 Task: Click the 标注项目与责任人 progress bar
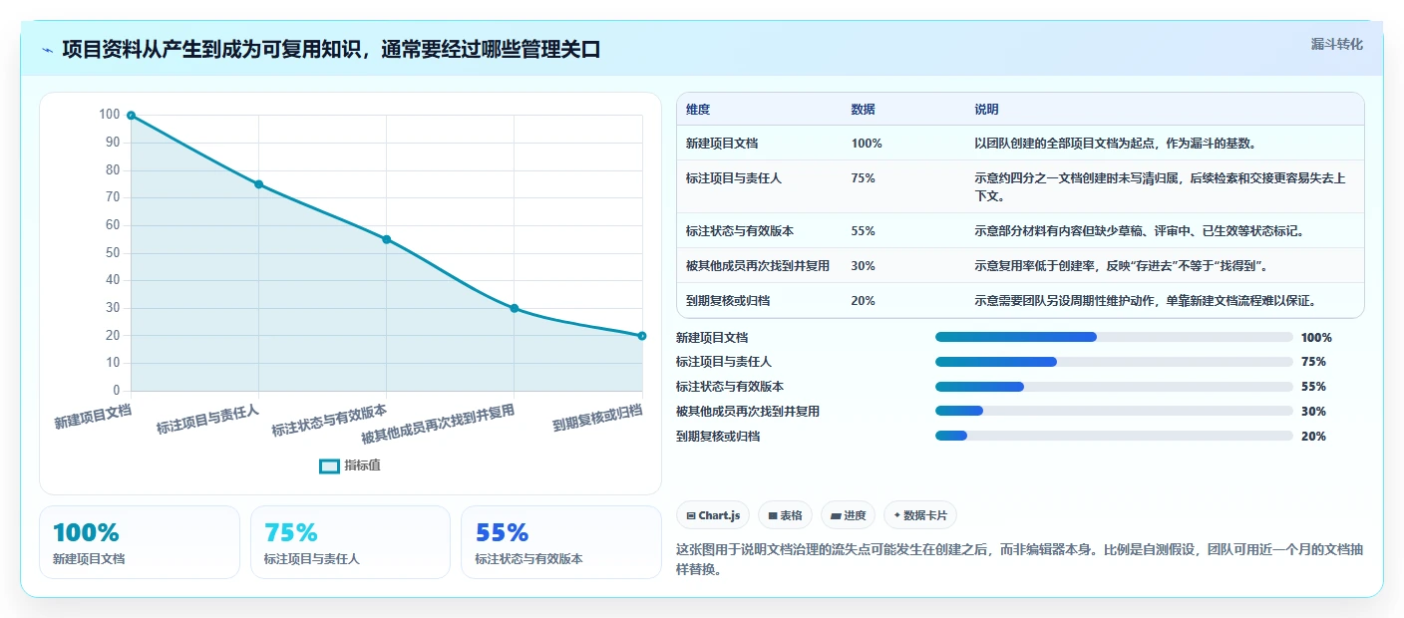pos(1114,362)
